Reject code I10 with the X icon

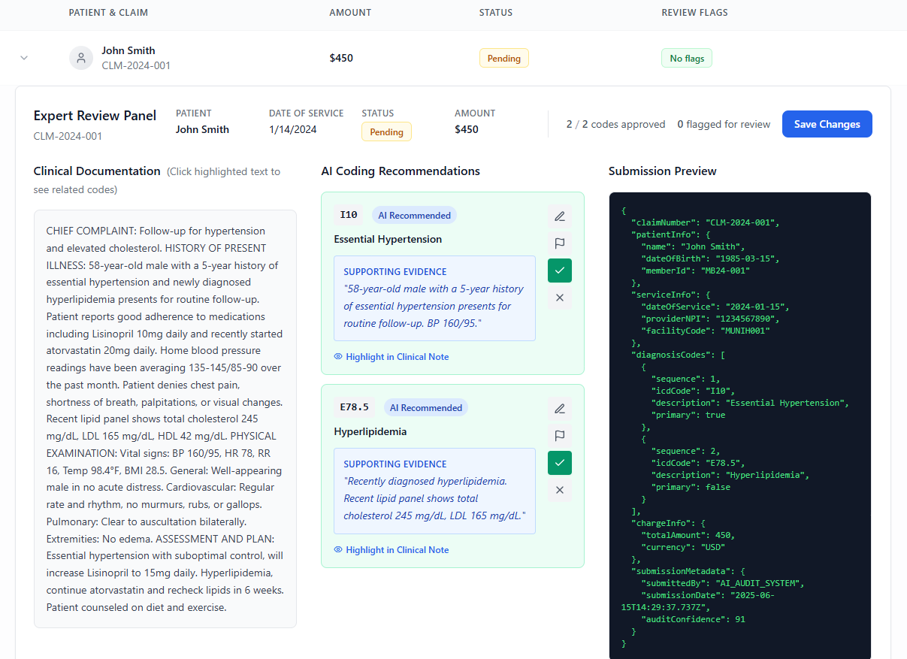pyautogui.click(x=560, y=298)
